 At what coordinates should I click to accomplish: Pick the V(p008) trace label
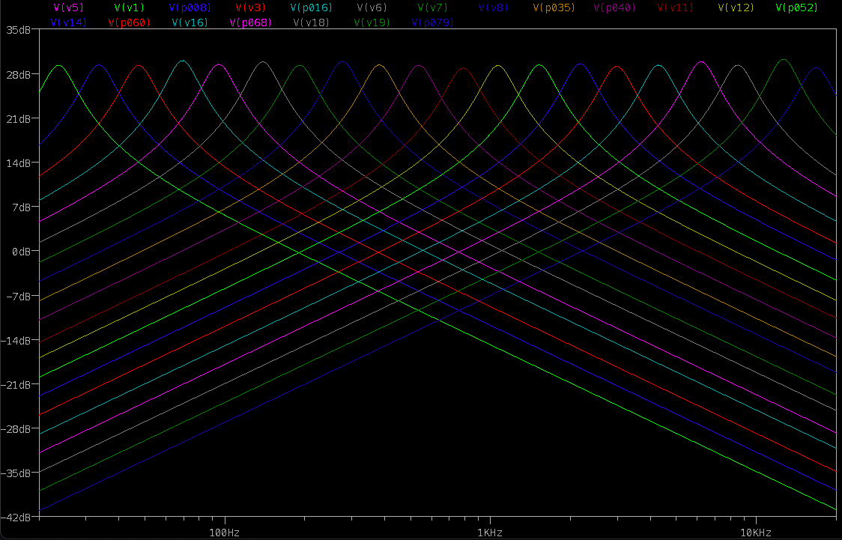pos(190,8)
